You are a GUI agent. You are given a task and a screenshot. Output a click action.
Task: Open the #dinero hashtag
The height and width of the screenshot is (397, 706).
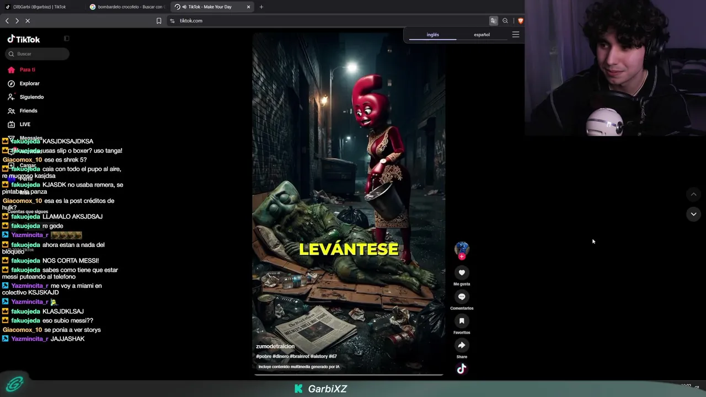pyautogui.click(x=280, y=357)
